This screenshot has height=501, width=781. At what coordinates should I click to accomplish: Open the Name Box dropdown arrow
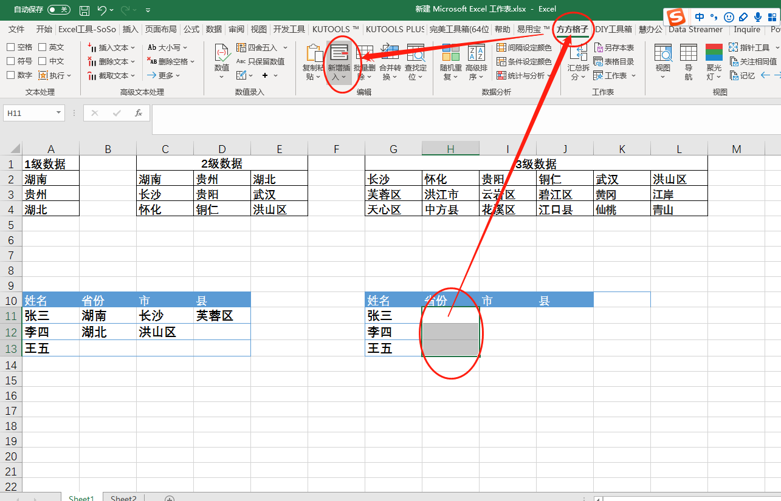pyautogui.click(x=59, y=113)
